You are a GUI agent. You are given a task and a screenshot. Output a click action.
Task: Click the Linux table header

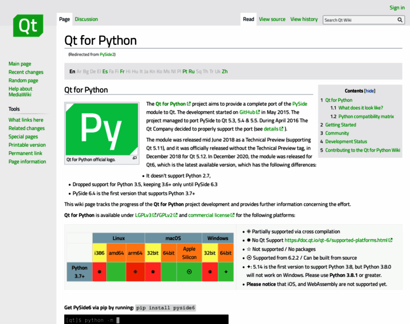119,238
